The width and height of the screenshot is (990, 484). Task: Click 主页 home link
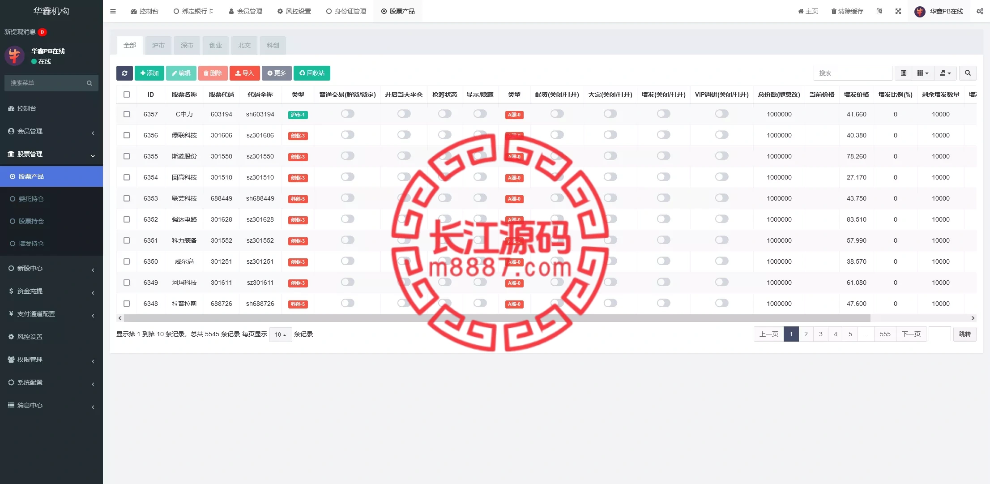pos(808,11)
